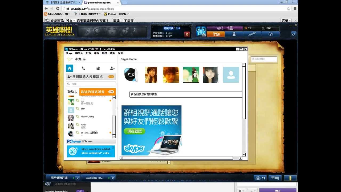Click the 不需要 button
The image size is (341, 192).
tap(129, 21)
